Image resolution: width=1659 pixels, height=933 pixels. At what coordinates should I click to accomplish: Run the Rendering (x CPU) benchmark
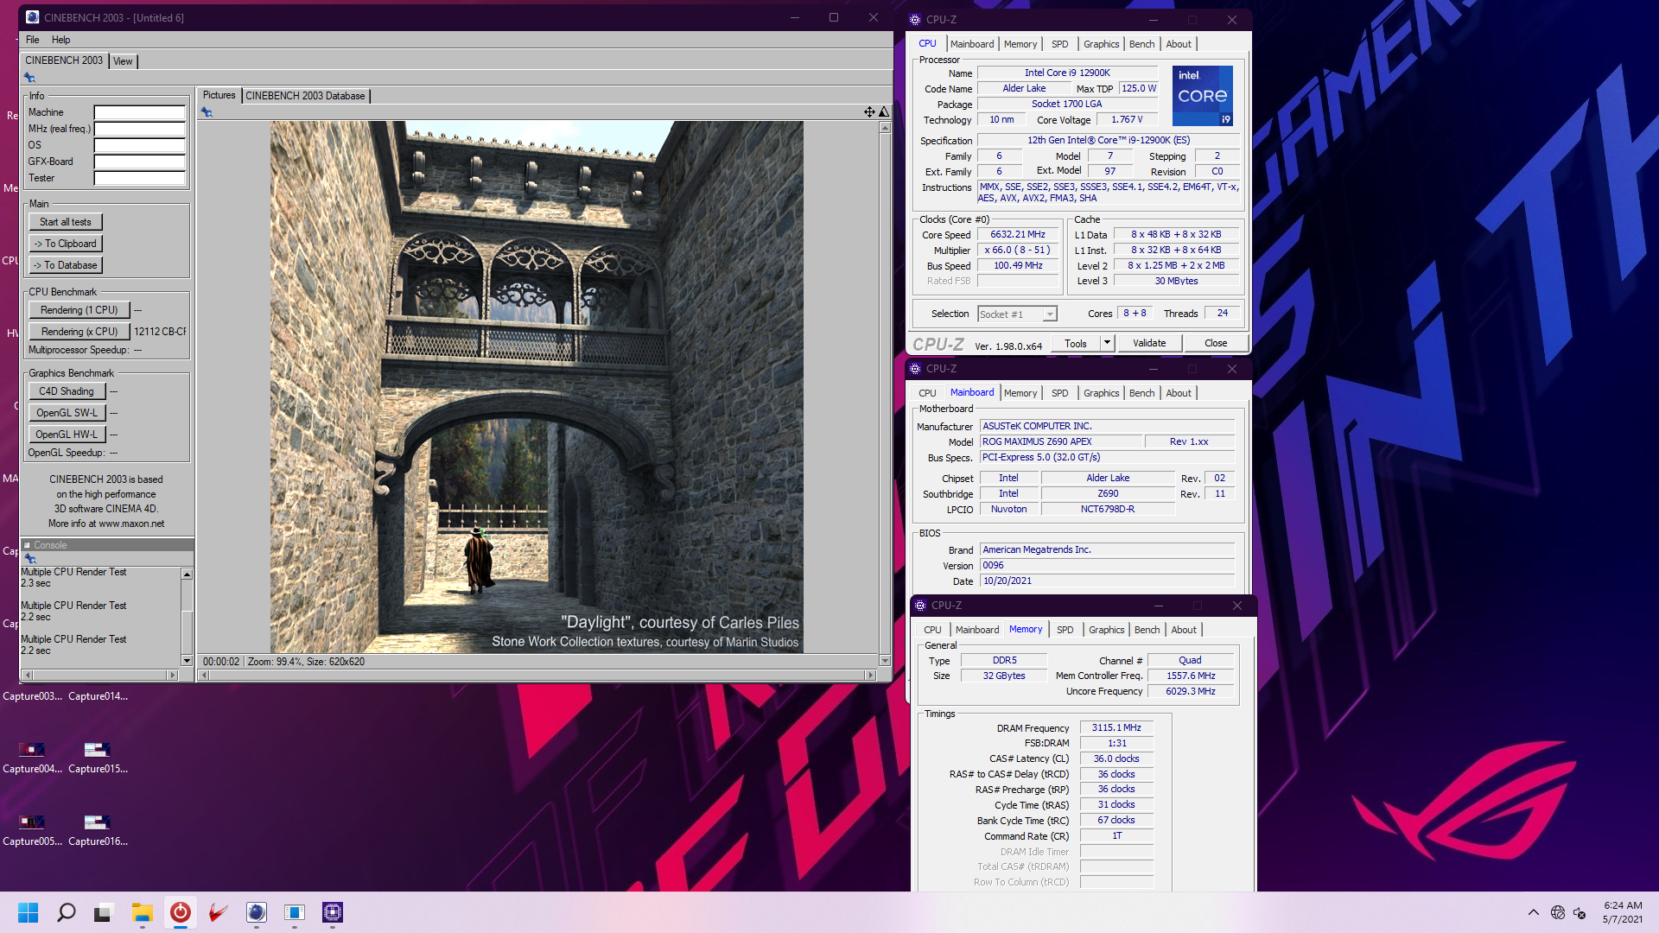79,332
